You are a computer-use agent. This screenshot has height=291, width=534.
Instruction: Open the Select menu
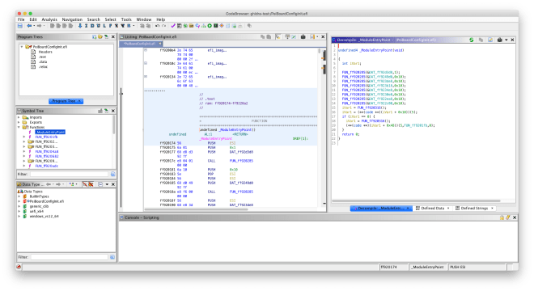pyautogui.click(x=110, y=19)
